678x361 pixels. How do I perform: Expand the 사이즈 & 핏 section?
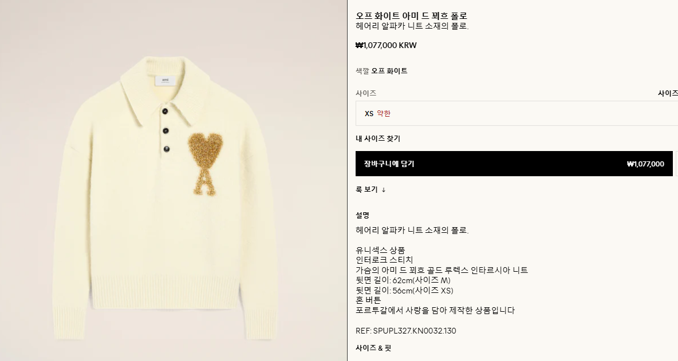click(373, 348)
